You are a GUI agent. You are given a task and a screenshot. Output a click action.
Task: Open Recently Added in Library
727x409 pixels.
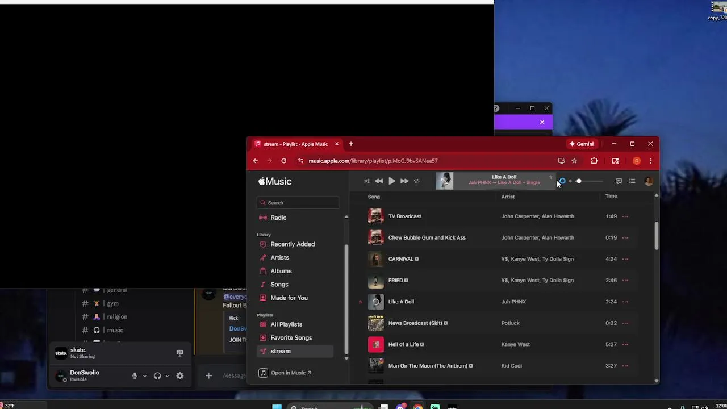tap(293, 244)
